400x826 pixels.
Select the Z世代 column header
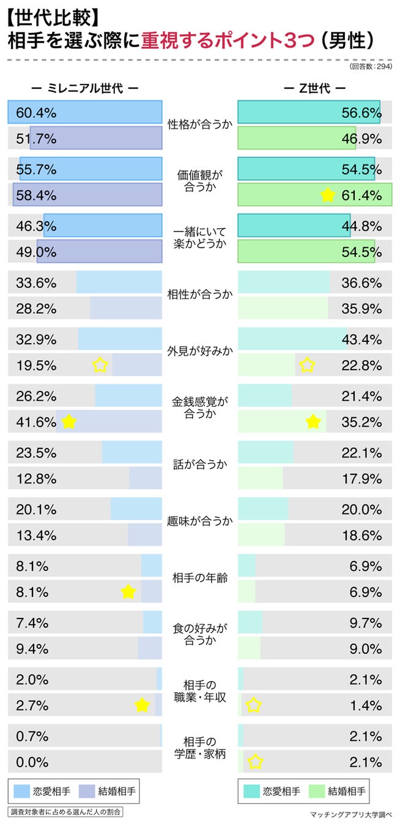click(x=315, y=87)
